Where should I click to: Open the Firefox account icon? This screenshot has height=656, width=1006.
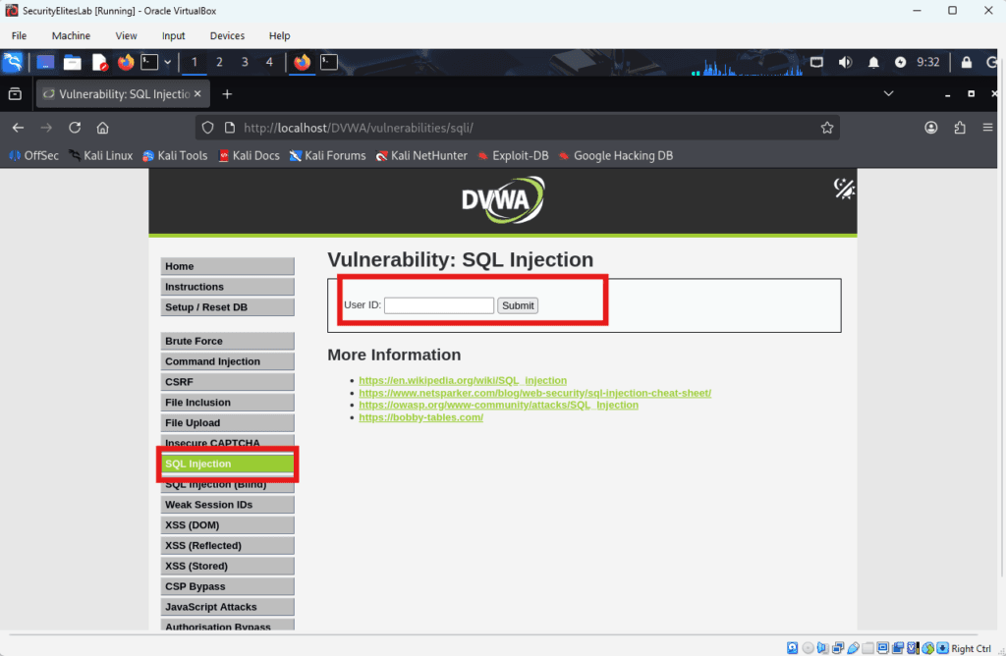pyautogui.click(x=930, y=127)
